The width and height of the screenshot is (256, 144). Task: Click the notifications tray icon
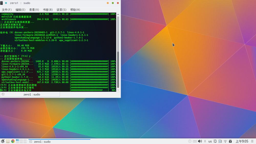click(190, 141)
